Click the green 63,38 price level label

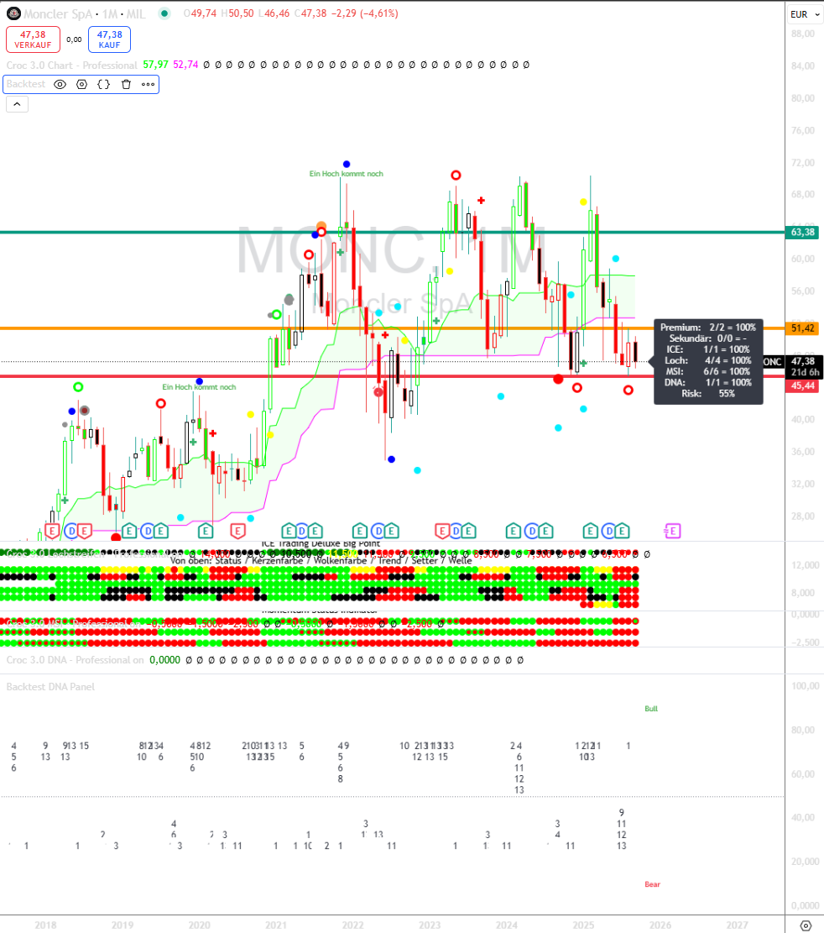pos(803,233)
